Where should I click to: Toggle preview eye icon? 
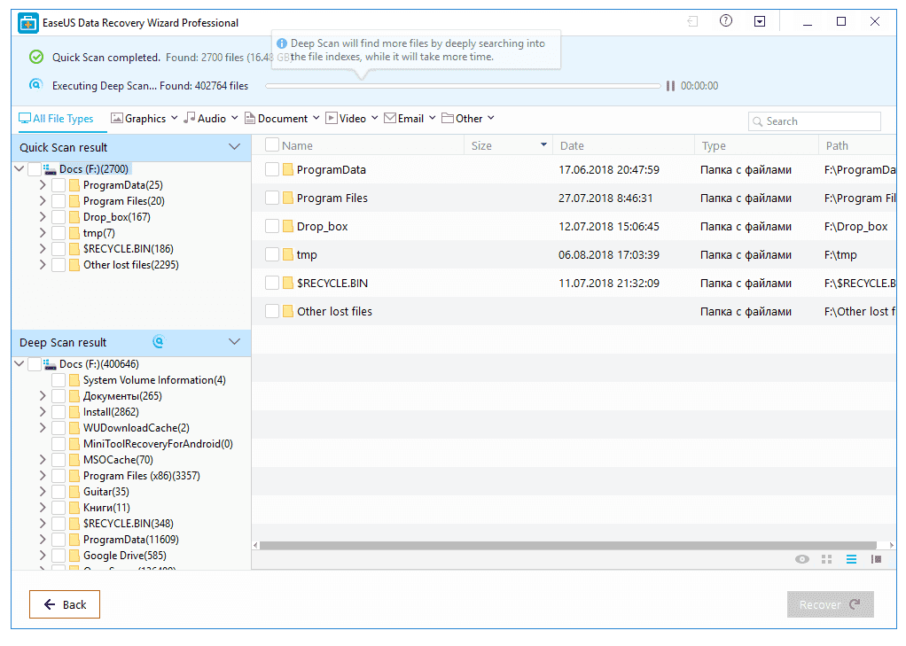click(802, 559)
